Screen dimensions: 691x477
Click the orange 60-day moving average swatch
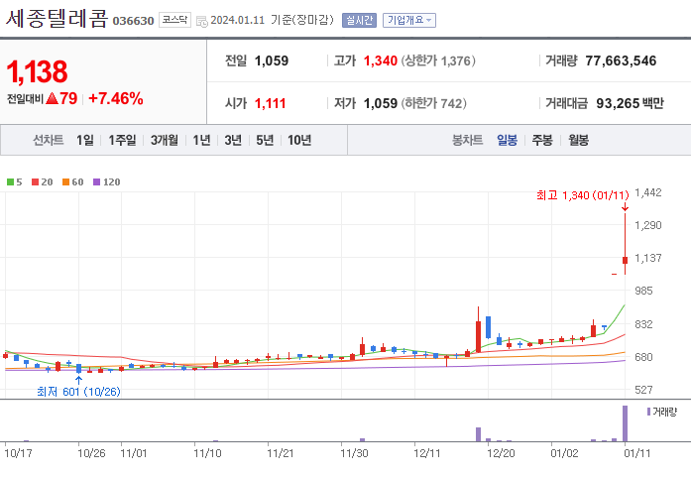click(66, 182)
